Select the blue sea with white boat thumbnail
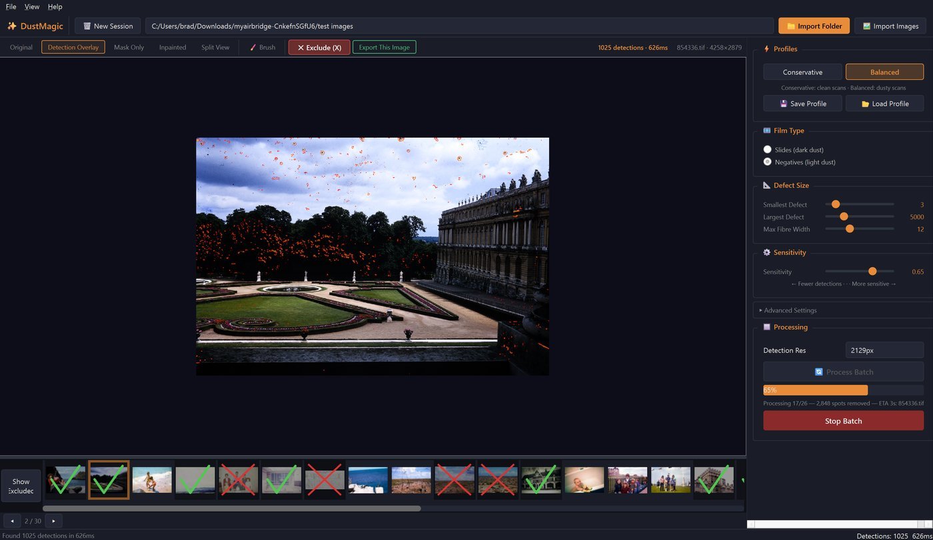Viewport: 933px width, 540px height. pyautogui.click(x=368, y=479)
